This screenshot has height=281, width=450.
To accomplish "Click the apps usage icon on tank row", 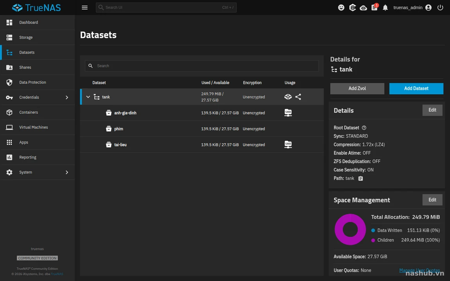I will click(288, 97).
